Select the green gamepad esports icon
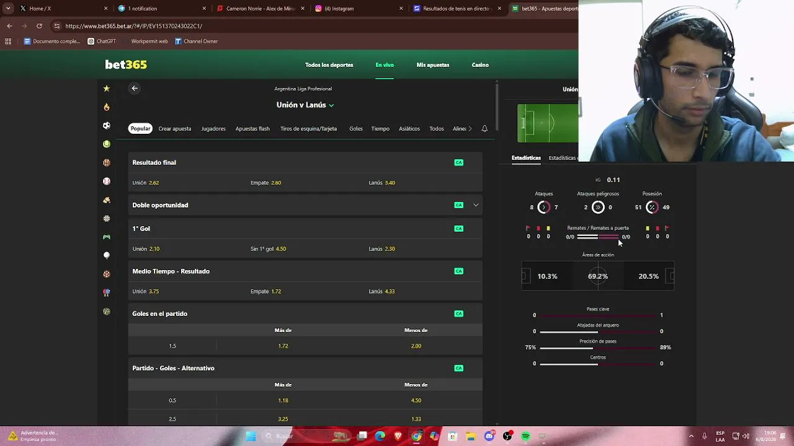Viewport: 794px width, 446px height. [x=107, y=237]
